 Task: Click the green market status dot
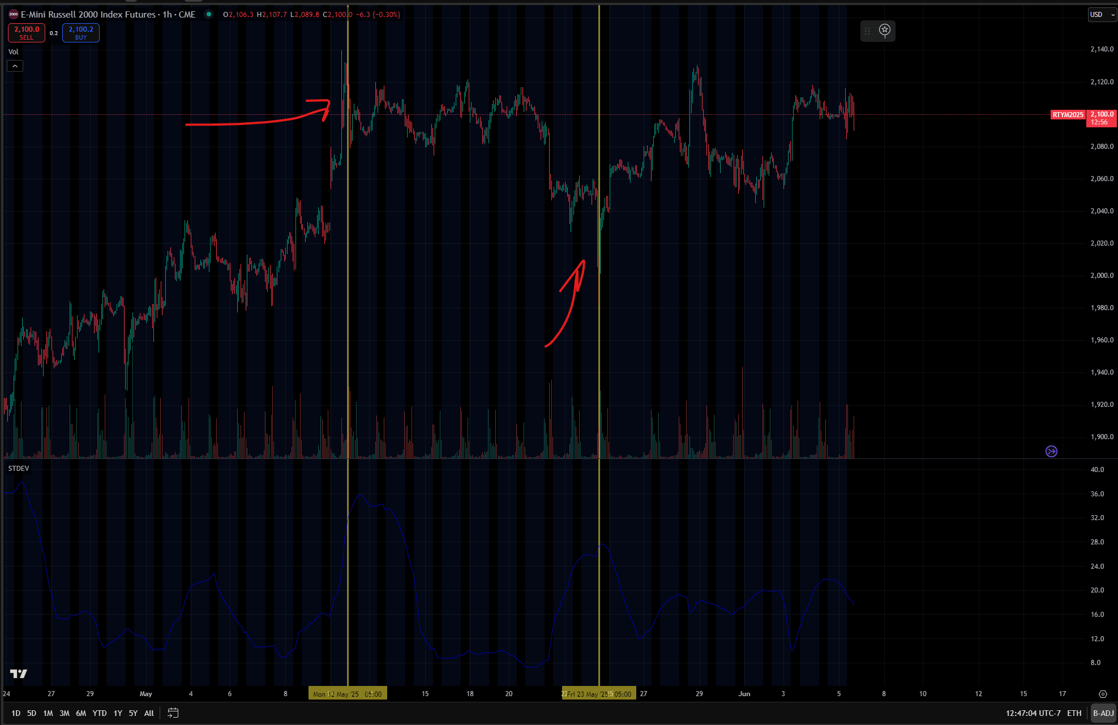point(209,15)
